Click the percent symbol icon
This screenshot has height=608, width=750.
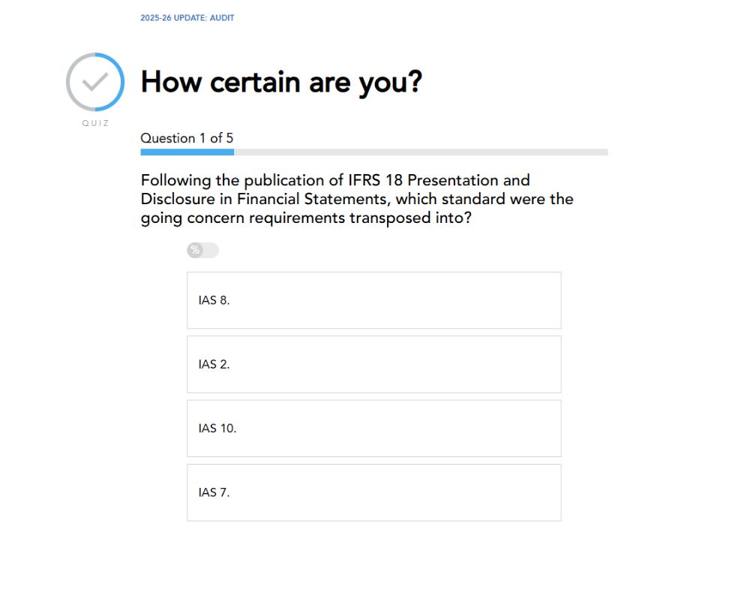pos(195,251)
